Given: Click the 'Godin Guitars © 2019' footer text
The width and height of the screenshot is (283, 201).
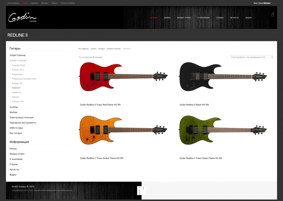Looking at the screenshot, I should (23, 187).
